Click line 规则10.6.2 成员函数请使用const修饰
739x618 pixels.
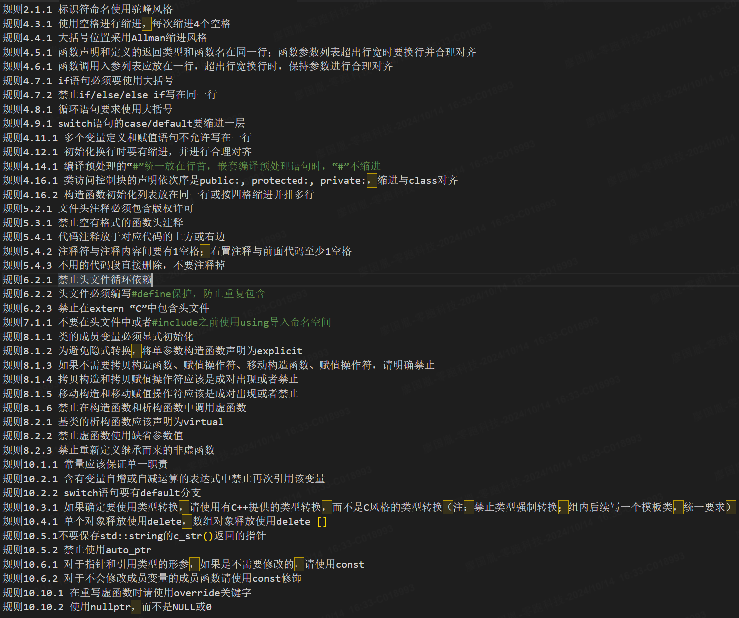pyautogui.click(x=152, y=578)
